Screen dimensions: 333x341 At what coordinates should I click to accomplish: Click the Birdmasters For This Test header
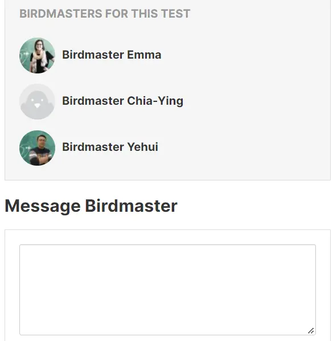(105, 14)
